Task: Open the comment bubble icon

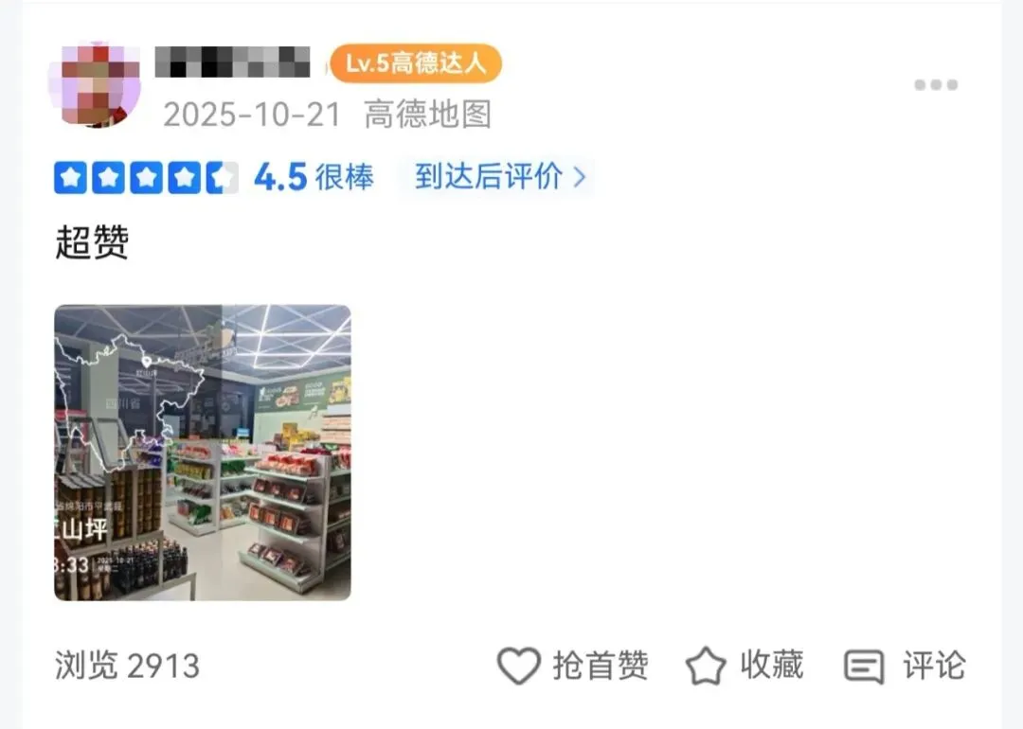Action: (864, 667)
